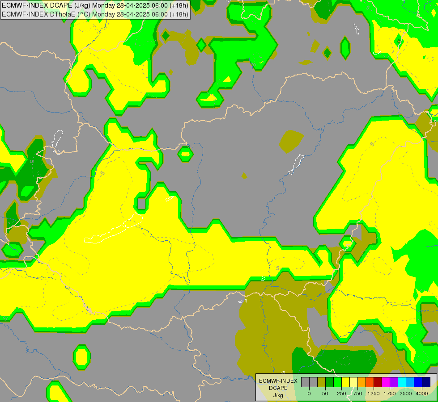Click the legend value 250
438x402 pixels.
click(x=341, y=394)
